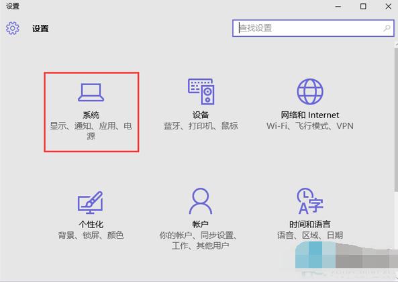
Task: Maximize the 设置 window
Action: click(363, 6)
